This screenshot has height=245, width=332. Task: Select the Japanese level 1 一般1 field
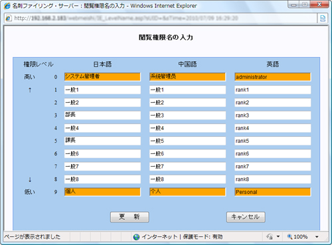tap(102, 90)
